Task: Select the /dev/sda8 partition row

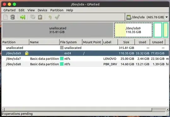Action: pyautogui.click(x=85, y=64)
